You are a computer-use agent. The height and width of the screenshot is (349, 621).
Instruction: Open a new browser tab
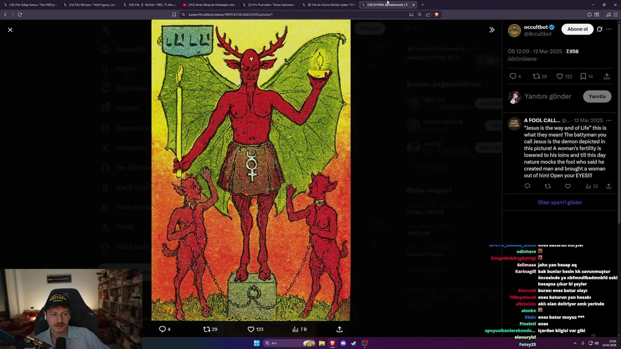[x=422, y=5]
